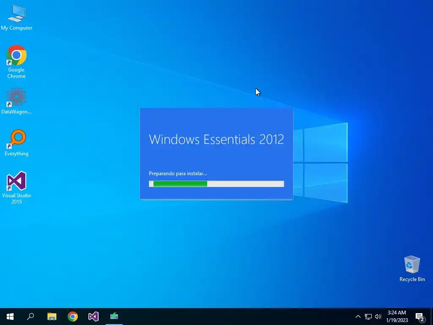Click the installer progress bar
This screenshot has width=433, height=325.
click(216, 184)
